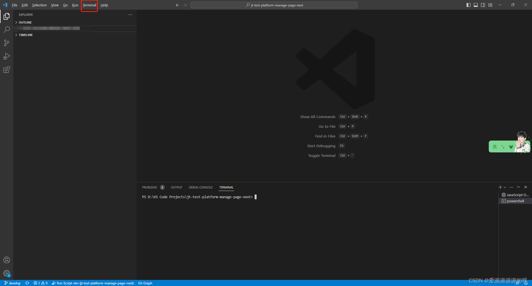Screen dimensions: 532x286
Task: Select the powershell terminal entry
Action: click(x=515, y=201)
